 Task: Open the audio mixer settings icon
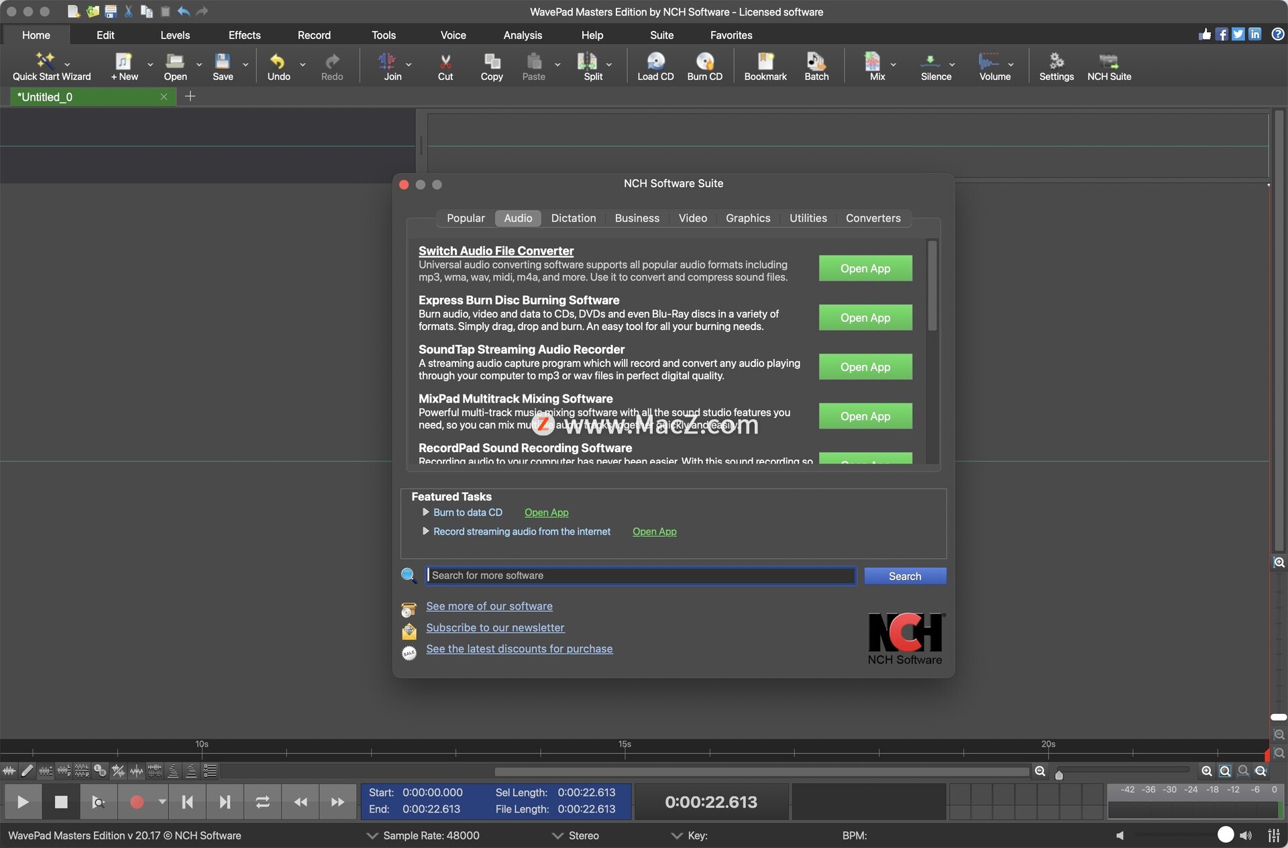coord(1274,835)
